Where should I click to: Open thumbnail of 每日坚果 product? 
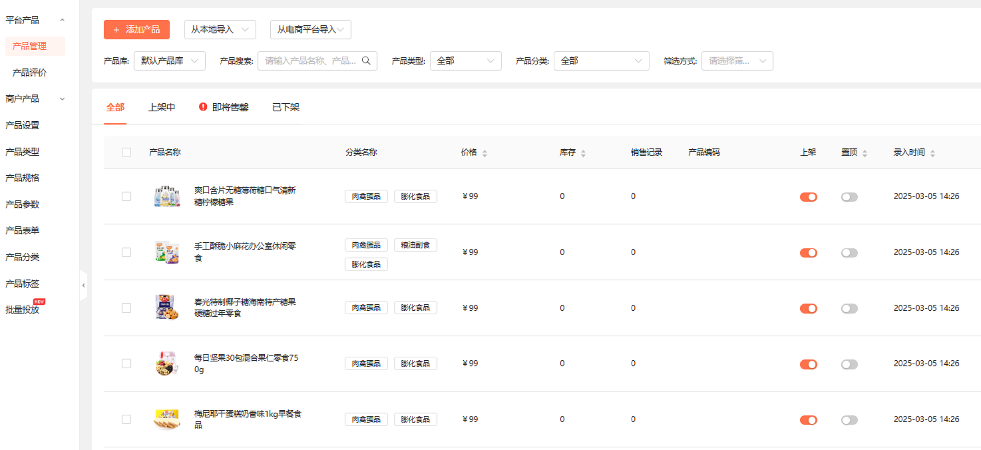click(167, 363)
